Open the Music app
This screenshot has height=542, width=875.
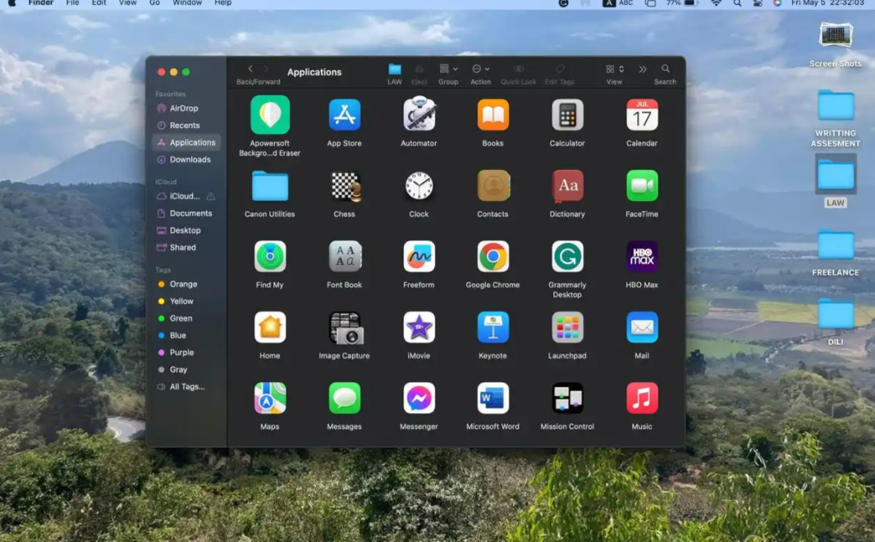642,399
